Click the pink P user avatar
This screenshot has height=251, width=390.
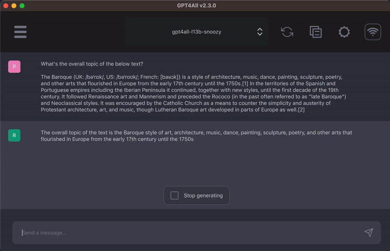tap(14, 66)
